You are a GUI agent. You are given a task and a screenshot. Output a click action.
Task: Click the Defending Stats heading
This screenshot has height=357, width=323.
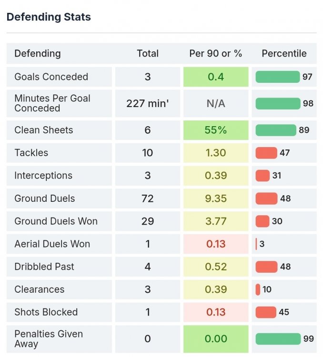coord(49,17)
